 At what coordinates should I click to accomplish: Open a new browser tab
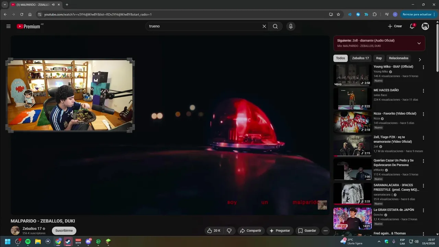(67, 4)
